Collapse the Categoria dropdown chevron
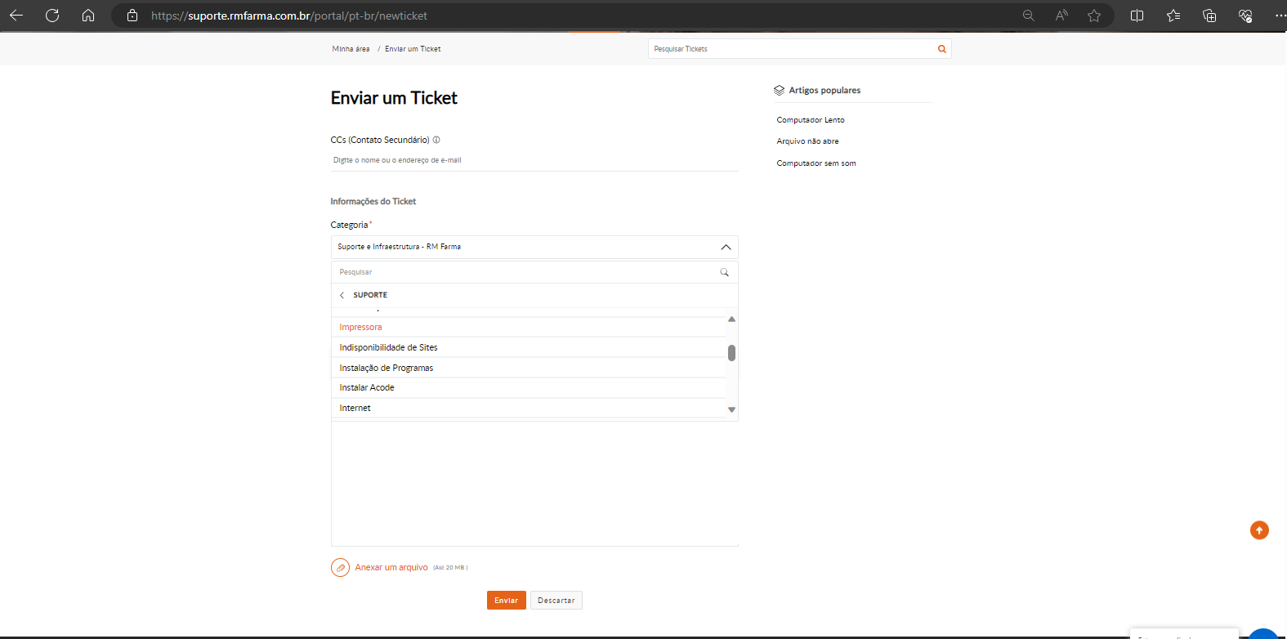The image size is (1287, 639). [x=726, y=247]
